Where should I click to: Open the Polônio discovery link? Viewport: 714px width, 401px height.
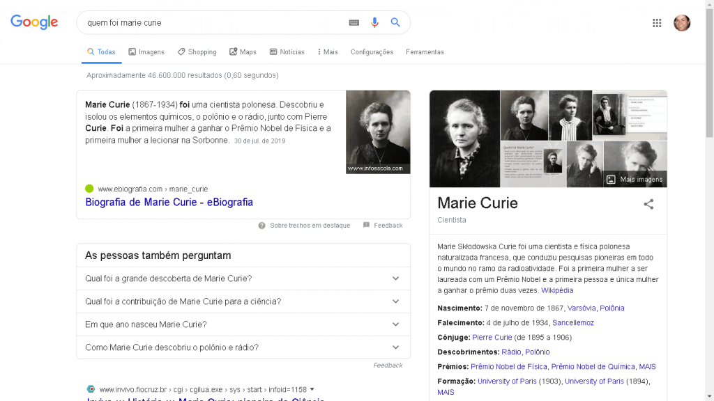click(x=537, y=352)
